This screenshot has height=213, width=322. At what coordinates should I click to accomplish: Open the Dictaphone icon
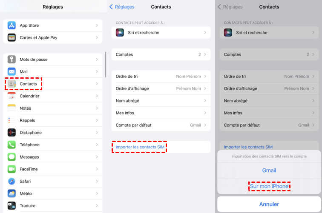click(11, 133)
